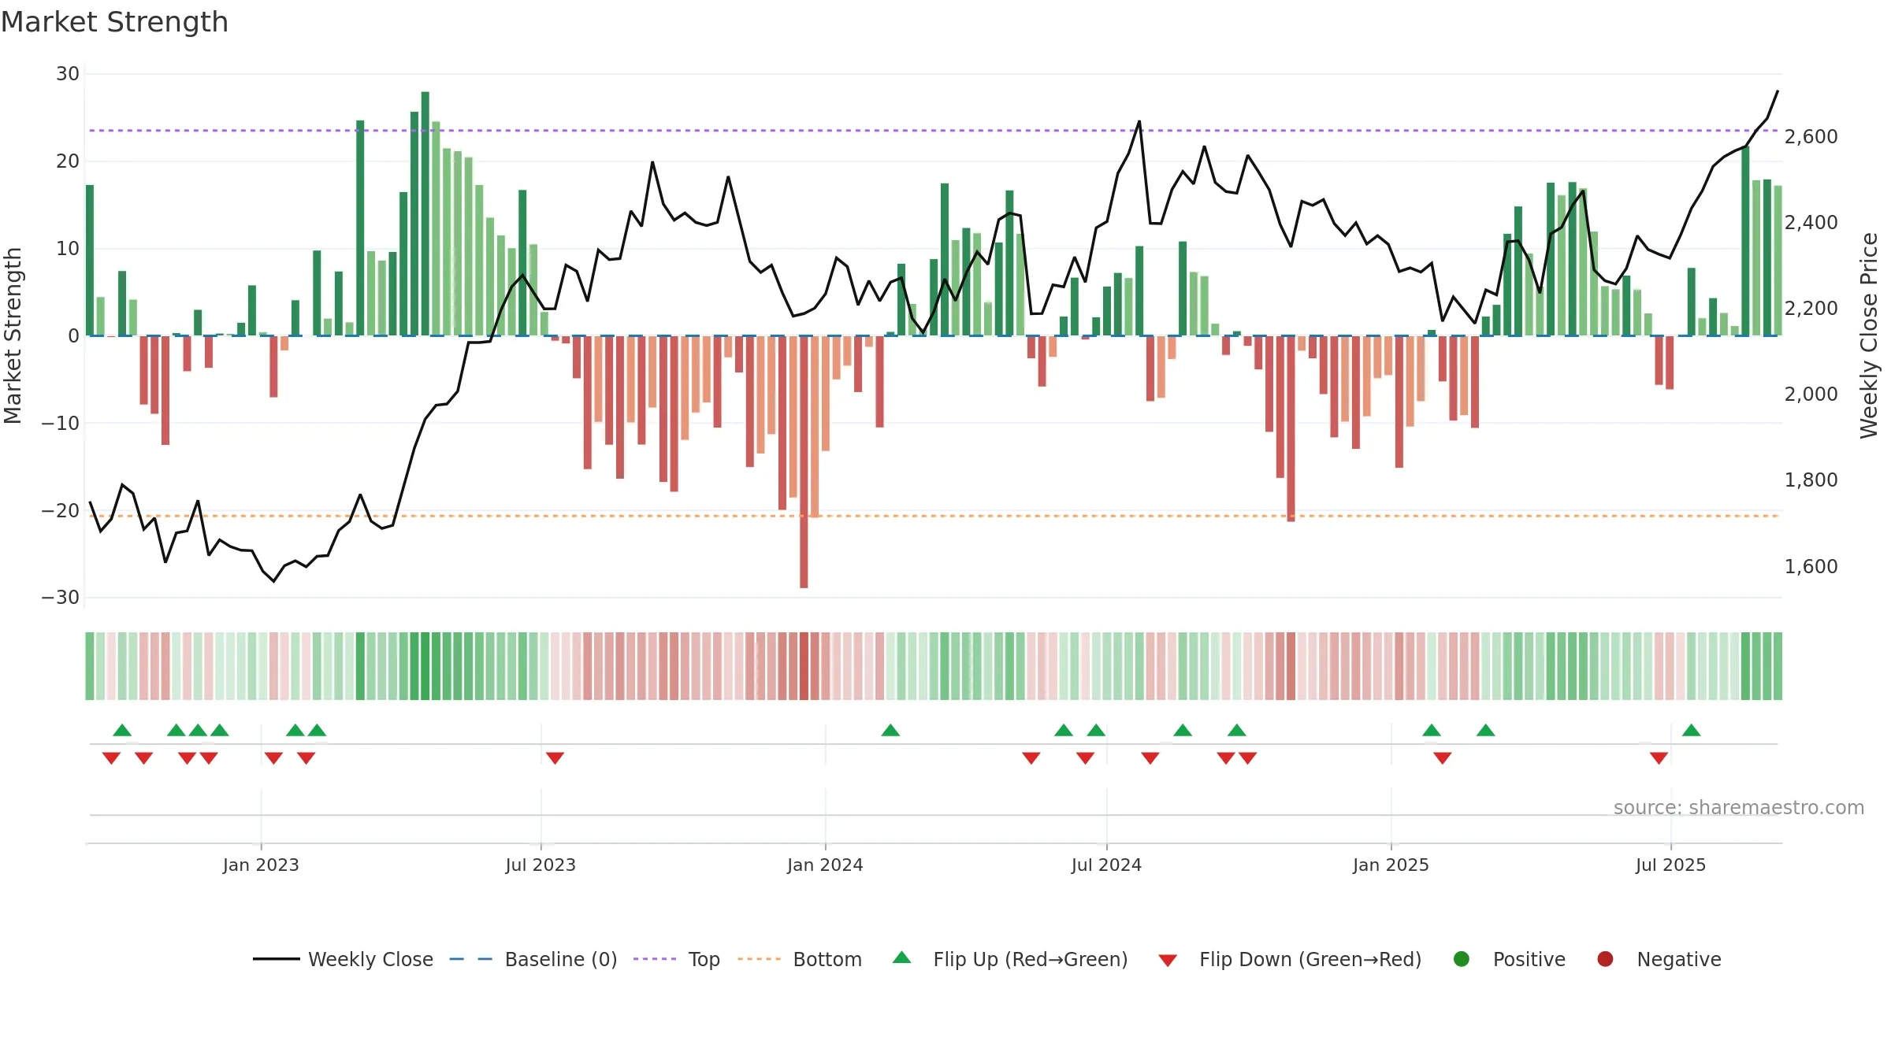This screenshot has height=1063, width=1891.
Task: Click the Jan 2024 axis label
Action: pos(825,865)
